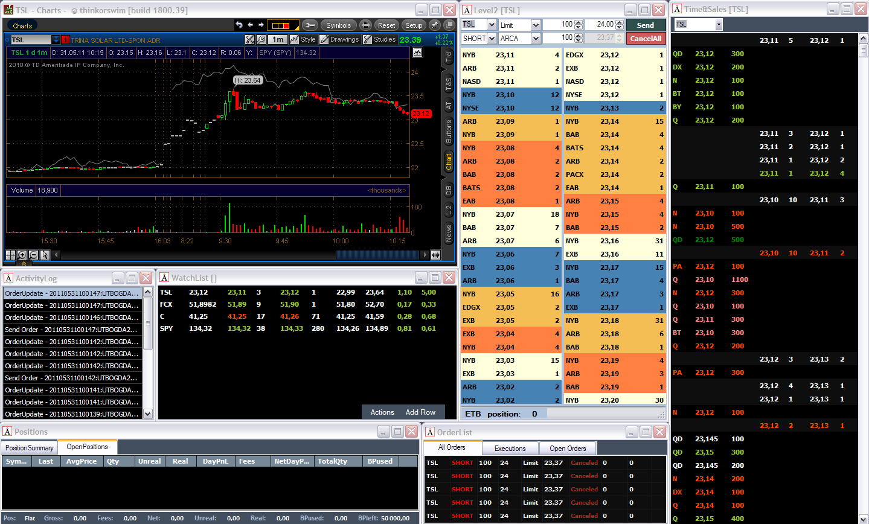Click the small chart icon above Trd tab
The width and height of the screenshot is (869, 524).
point(417,53)
